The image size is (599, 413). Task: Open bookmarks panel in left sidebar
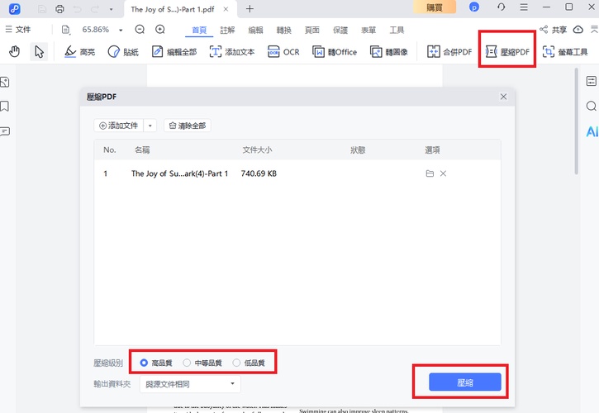(x=5, y=107)
